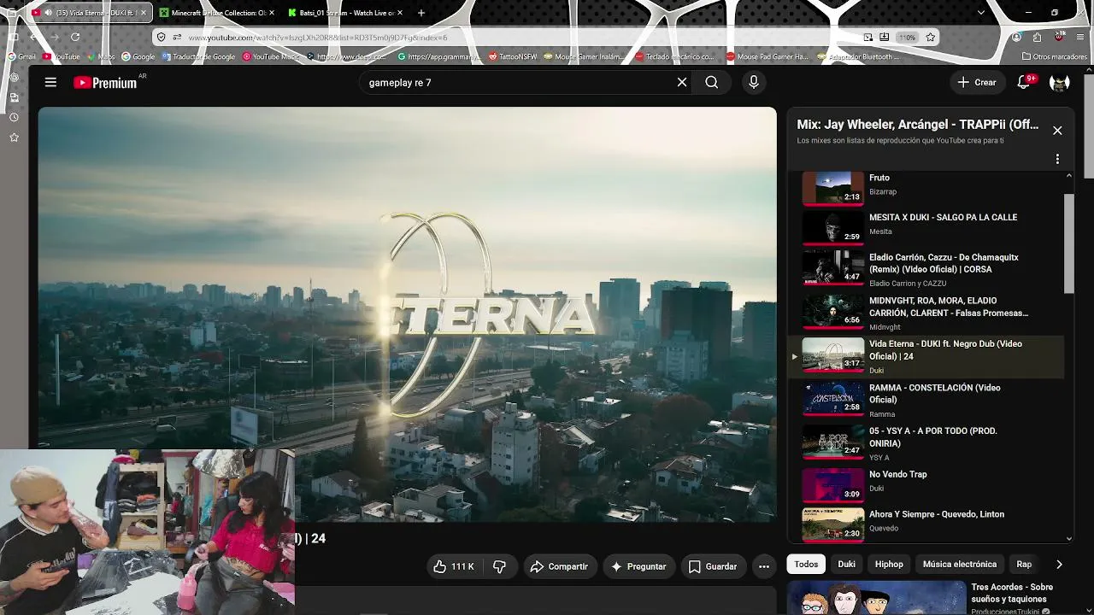Dislike the video with thumbs down

coord(499,566)
